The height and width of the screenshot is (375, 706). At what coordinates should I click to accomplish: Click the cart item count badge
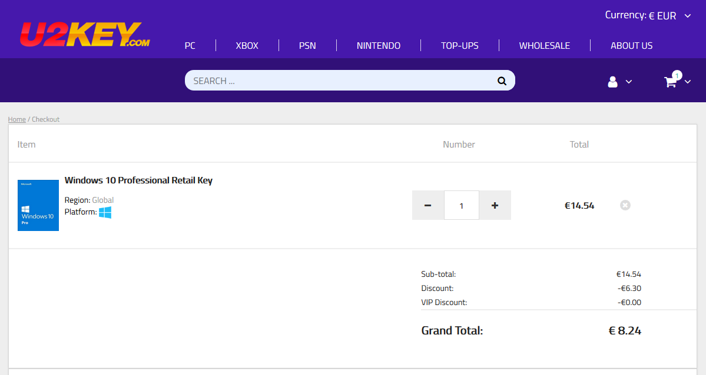pos(677,75)
